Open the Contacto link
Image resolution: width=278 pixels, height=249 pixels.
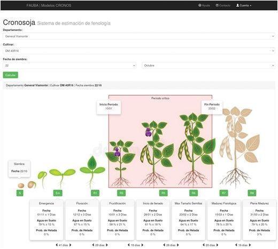pyautogui.click(x=223, y=5)
